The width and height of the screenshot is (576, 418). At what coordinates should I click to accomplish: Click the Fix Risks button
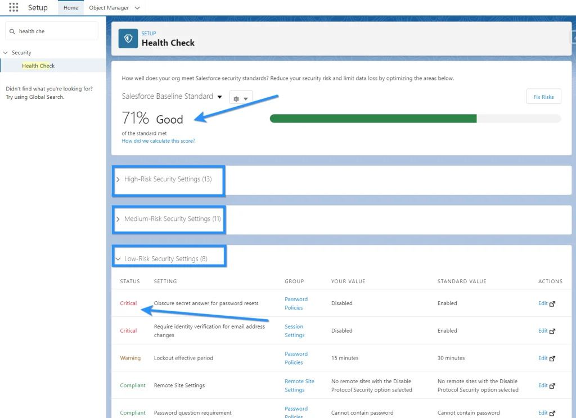543,97
